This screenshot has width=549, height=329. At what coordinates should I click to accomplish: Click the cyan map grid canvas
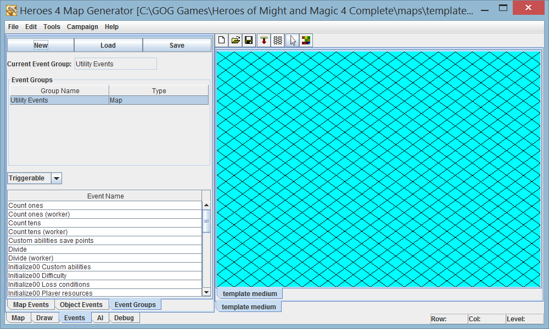pos(379,169)
